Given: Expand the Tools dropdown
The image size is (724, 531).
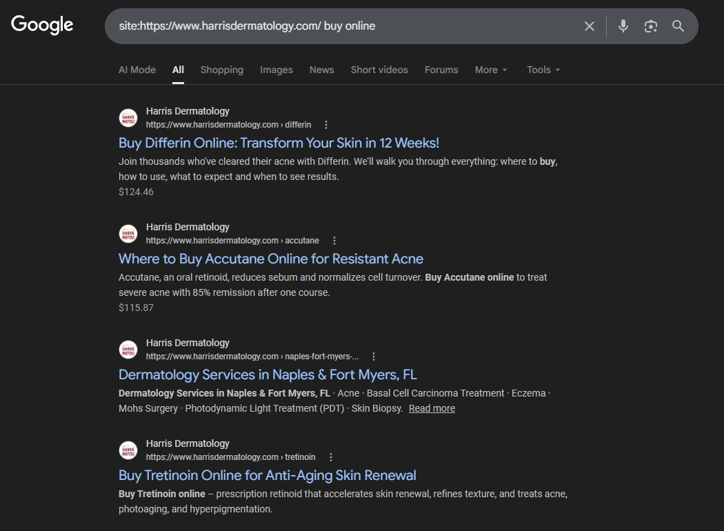Looking at the screenshot, I should pos(543,70).
